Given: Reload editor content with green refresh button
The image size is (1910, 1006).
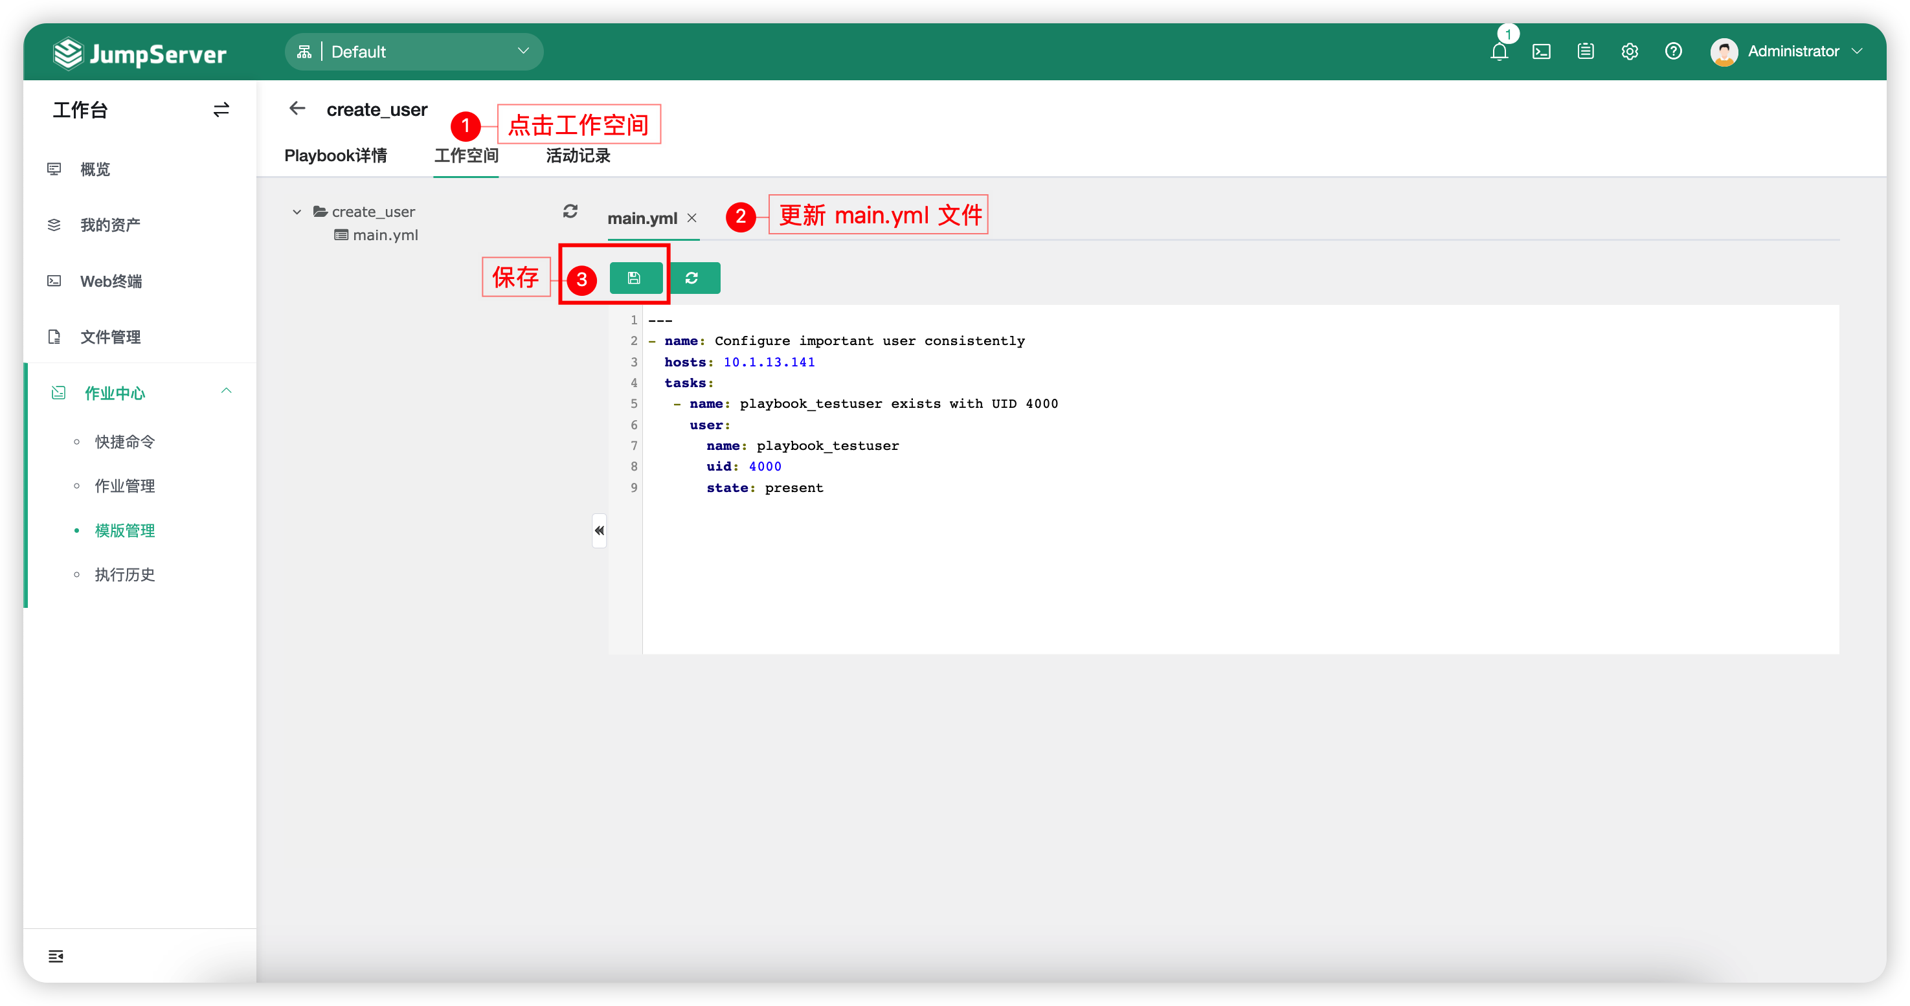Looking at the screenshot, I should [x=693, y=278].
